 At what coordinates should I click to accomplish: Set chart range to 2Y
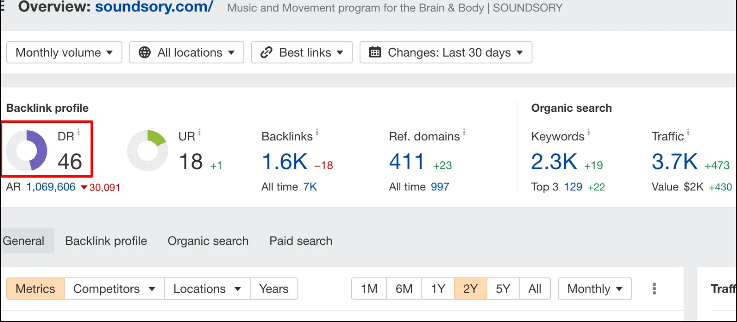470,289
